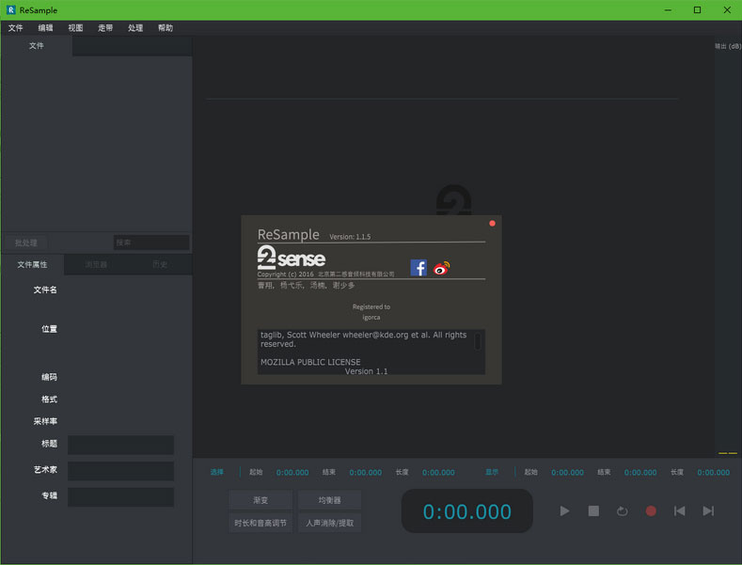Open the Weibo icon in About dialog
Image resolution: width=742 pixels, height=565 pixels.
(441, 268)
